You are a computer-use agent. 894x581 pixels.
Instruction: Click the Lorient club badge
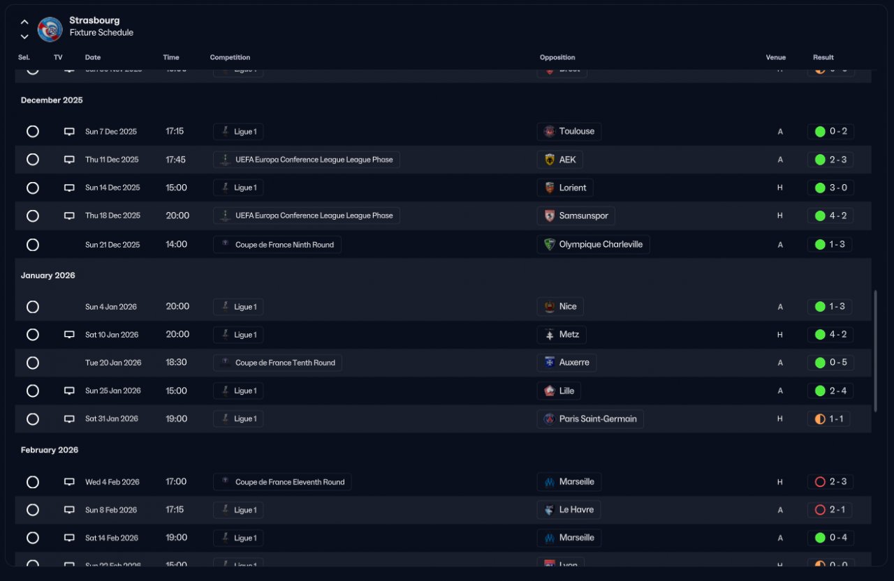[550, 188]
